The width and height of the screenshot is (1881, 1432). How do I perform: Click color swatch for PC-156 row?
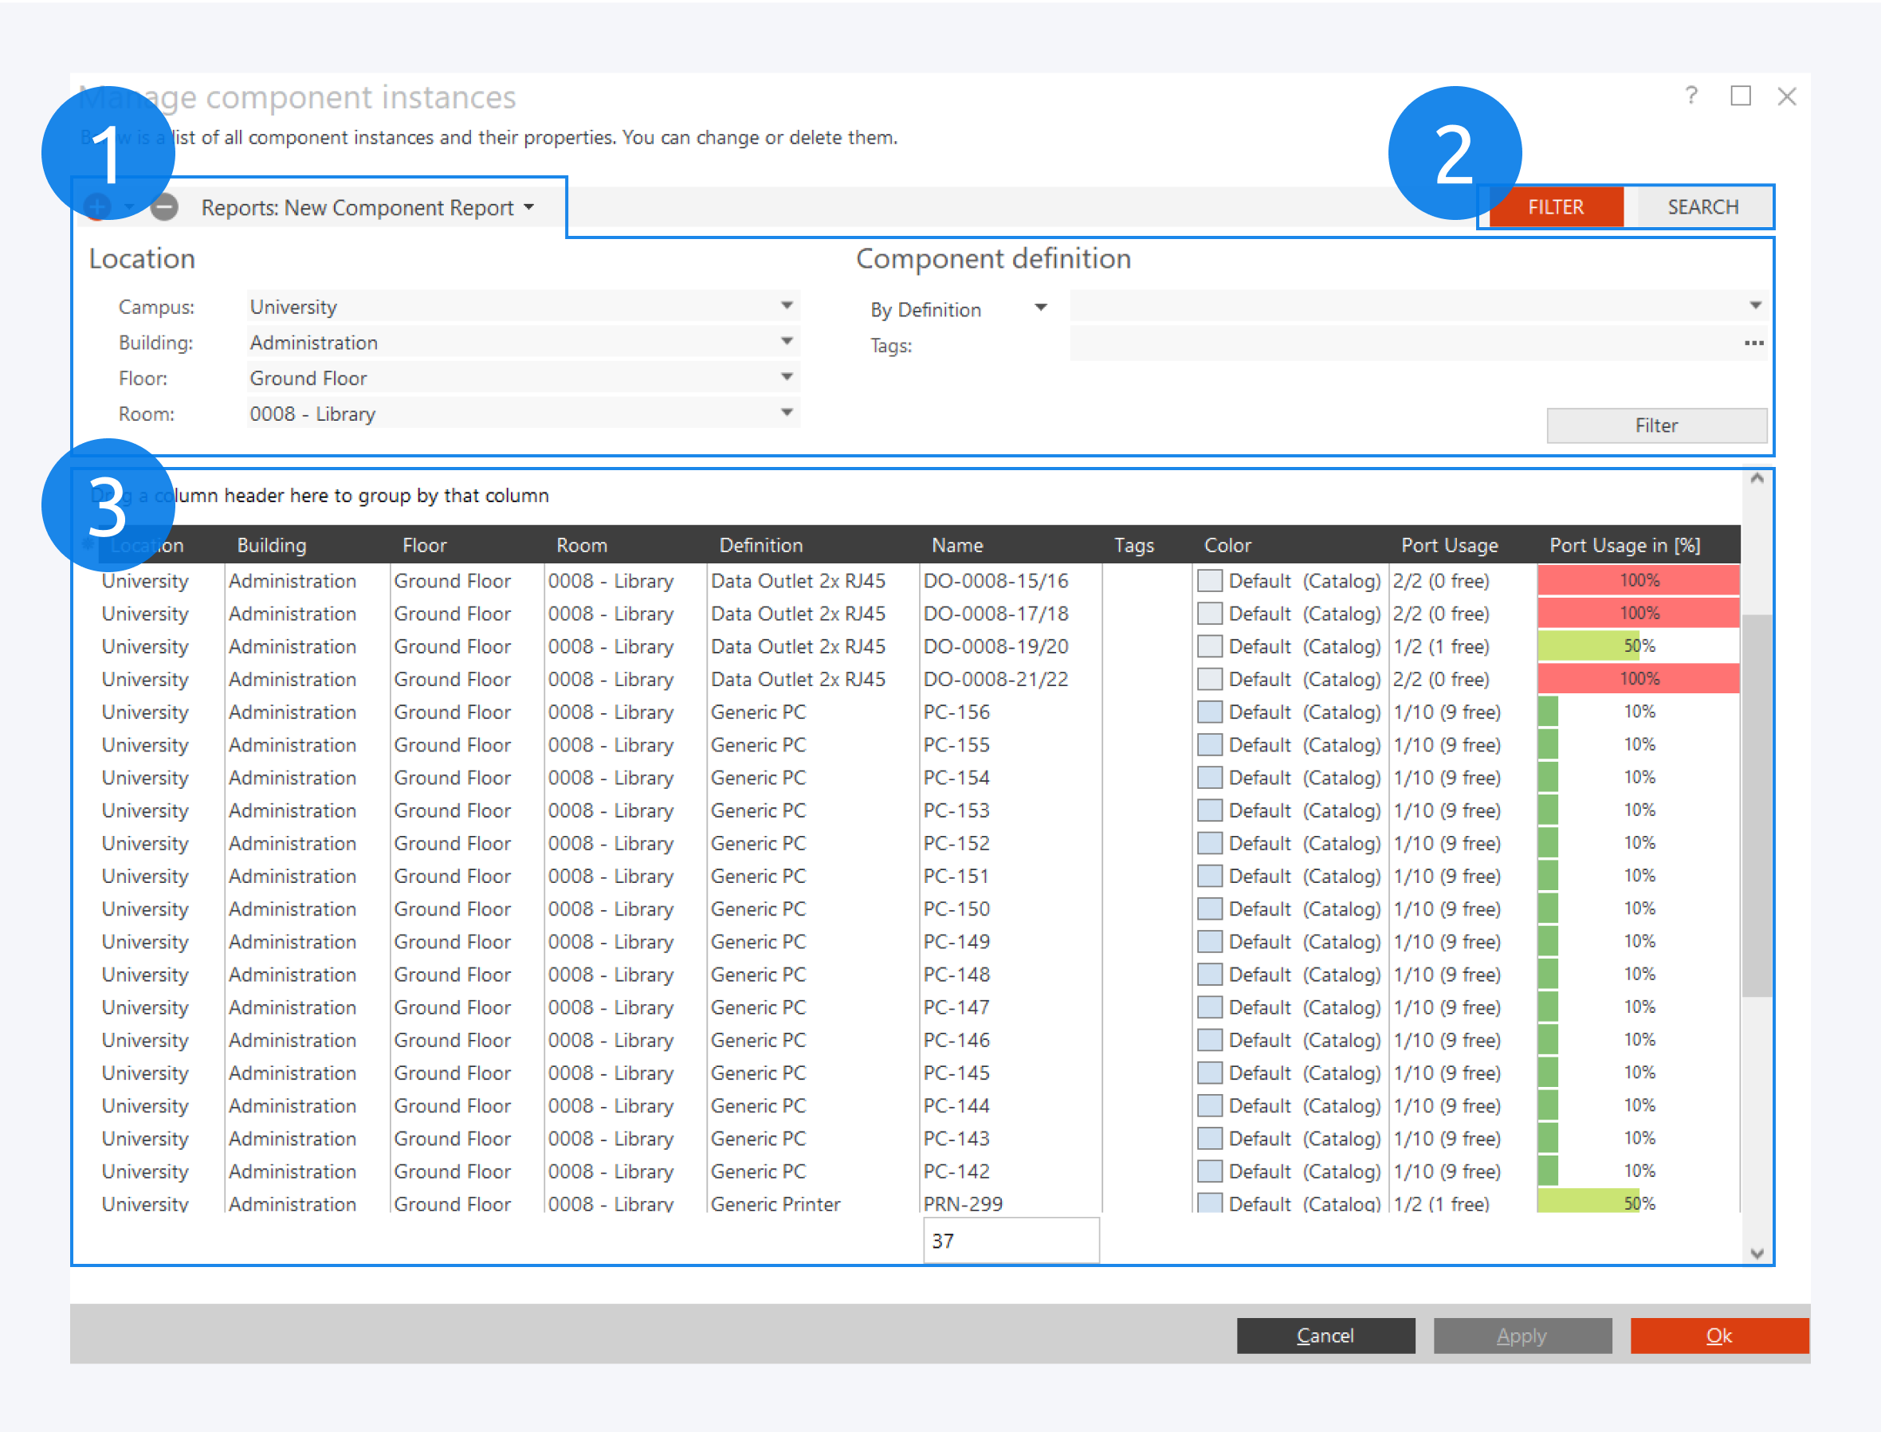[1209, 712]
